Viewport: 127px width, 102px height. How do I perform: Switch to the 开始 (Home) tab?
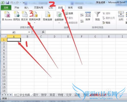coord(17,8)
